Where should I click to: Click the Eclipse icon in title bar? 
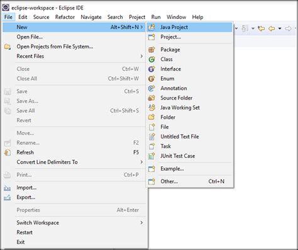point(6,8)
